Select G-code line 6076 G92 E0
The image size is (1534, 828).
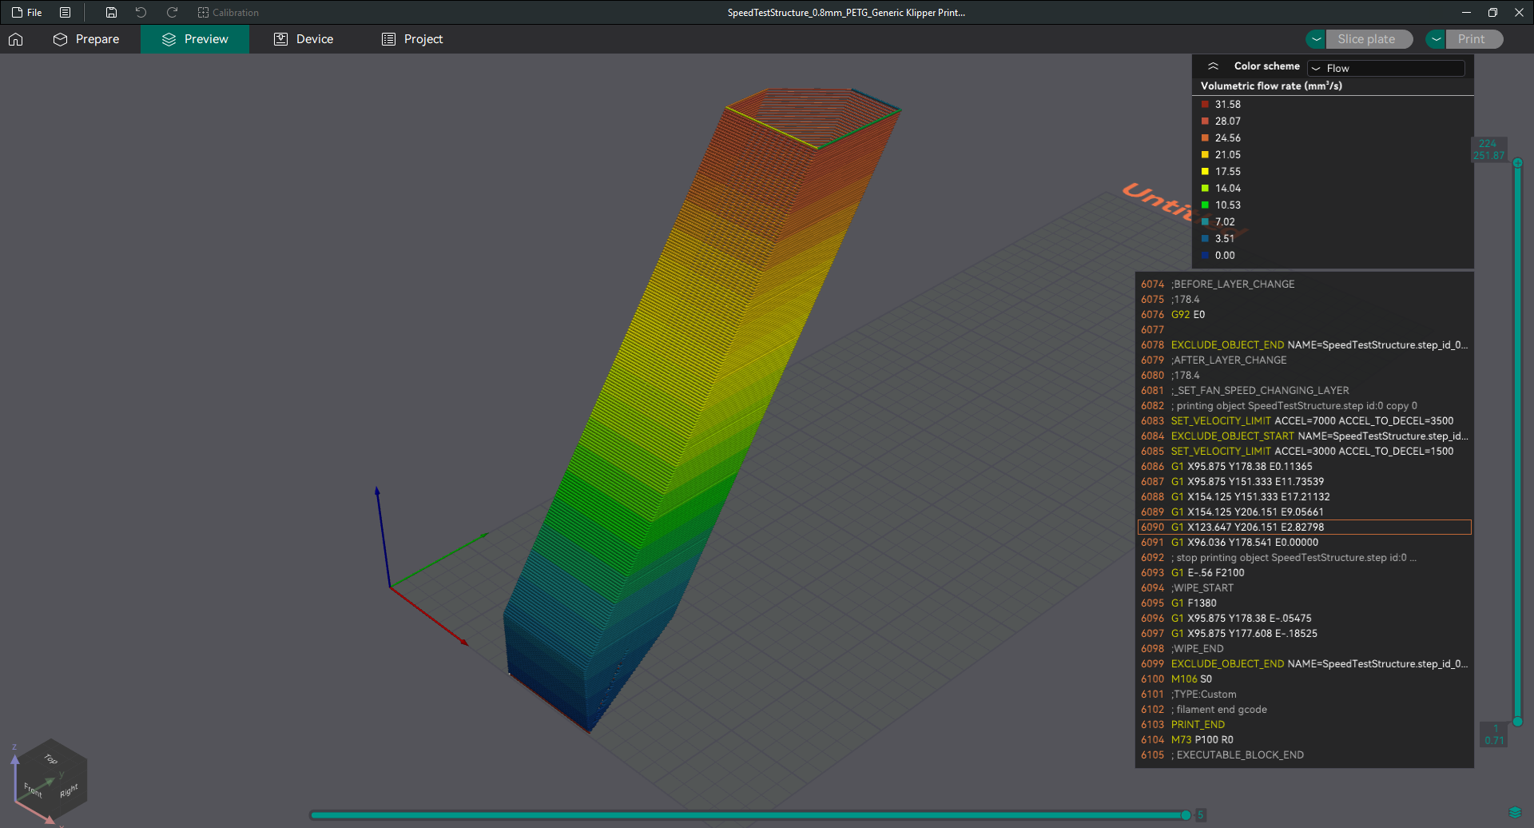point(1304,315)
